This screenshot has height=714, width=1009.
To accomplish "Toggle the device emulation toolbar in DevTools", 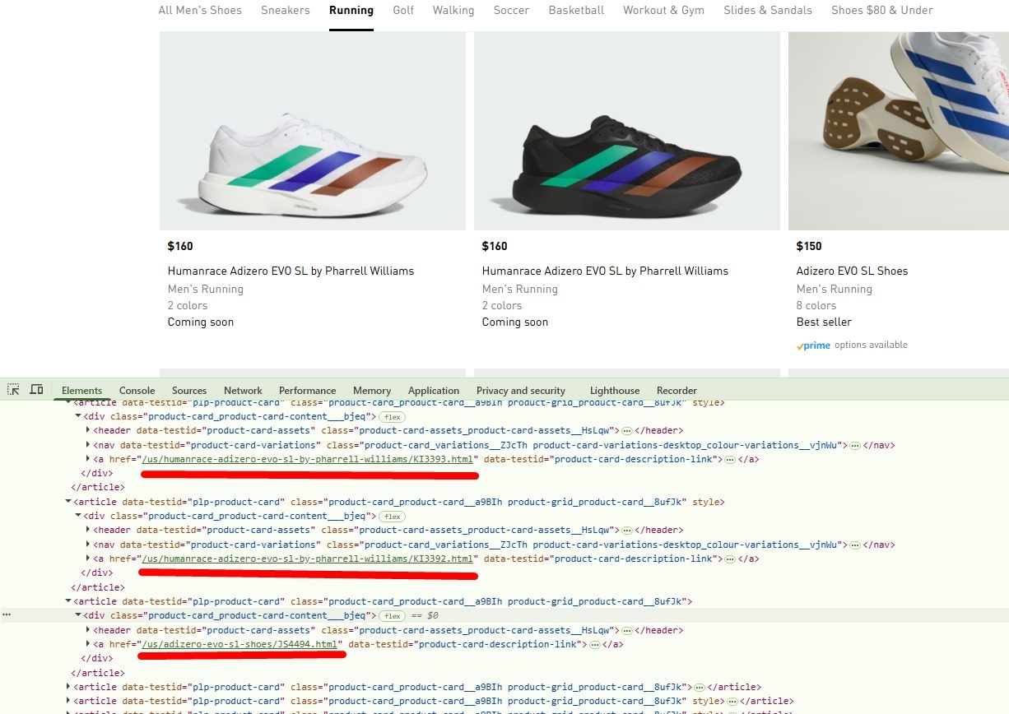I will [x=36, y=387].
